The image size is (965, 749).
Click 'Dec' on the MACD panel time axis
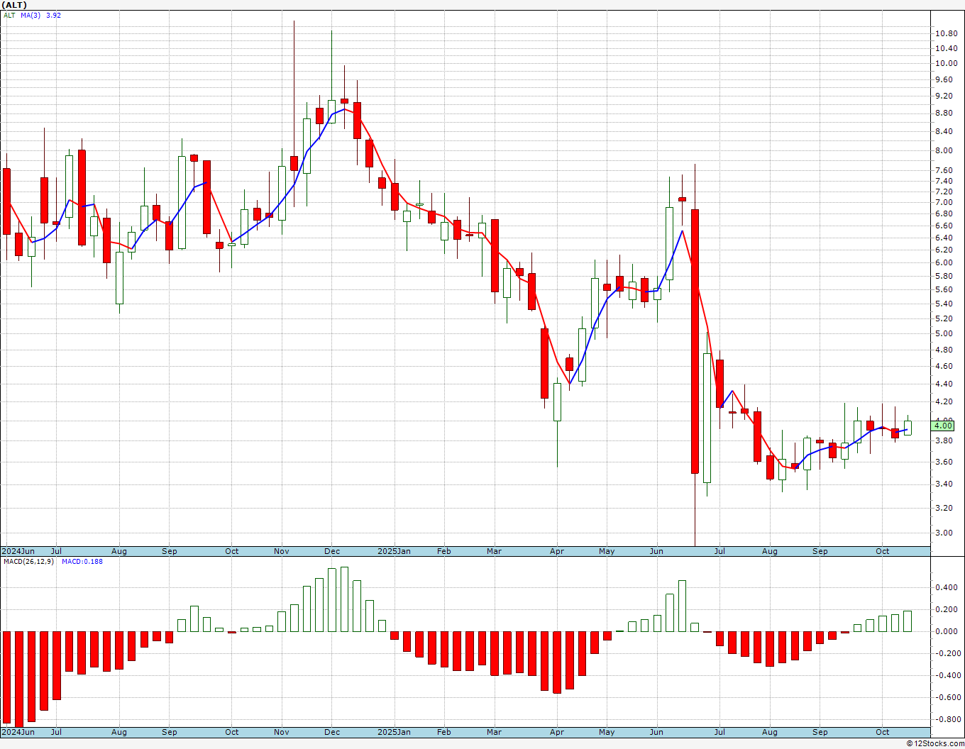click(332, 732)
